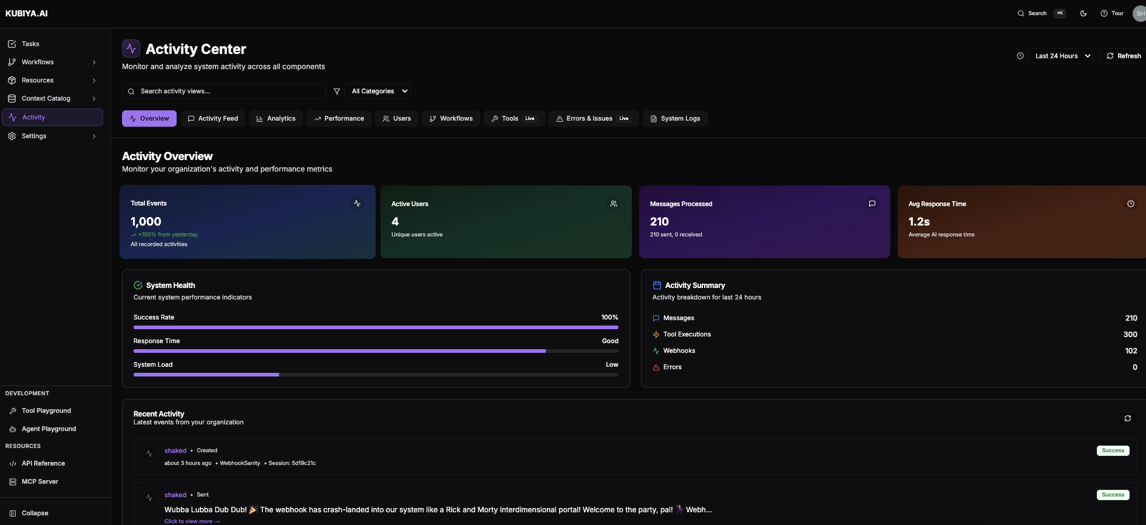Click the clock icon beside time range
The width and height of the screenshot is (1146, 525).
click(1020, 56)
